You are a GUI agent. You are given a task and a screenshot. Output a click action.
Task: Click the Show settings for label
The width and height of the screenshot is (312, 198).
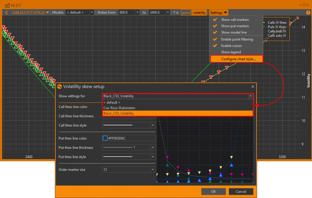point(72,96)
